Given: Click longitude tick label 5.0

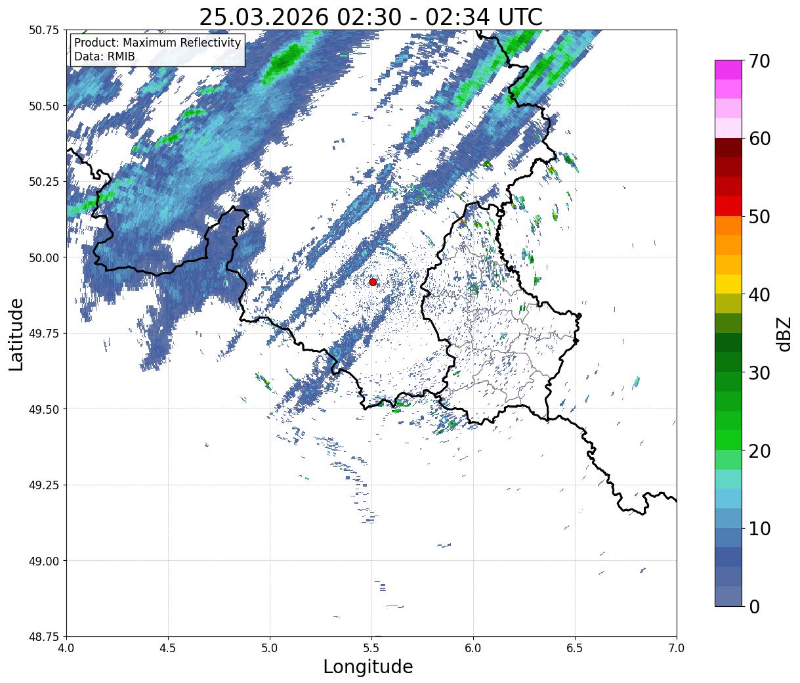Looking at the screenshot, I should pyautogui.click(x=270, y=648).
